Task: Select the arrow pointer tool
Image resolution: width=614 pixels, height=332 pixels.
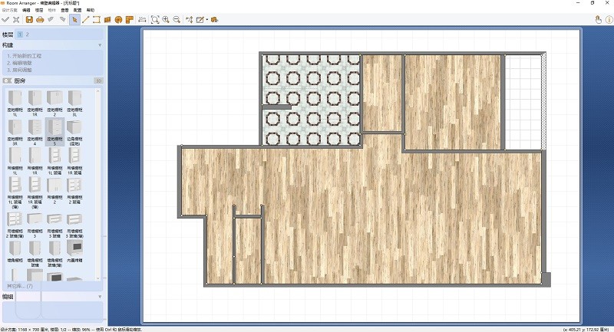Action: tap(74, 20)
